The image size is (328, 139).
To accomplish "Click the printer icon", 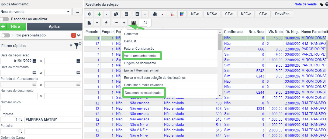I will [155, 14].
